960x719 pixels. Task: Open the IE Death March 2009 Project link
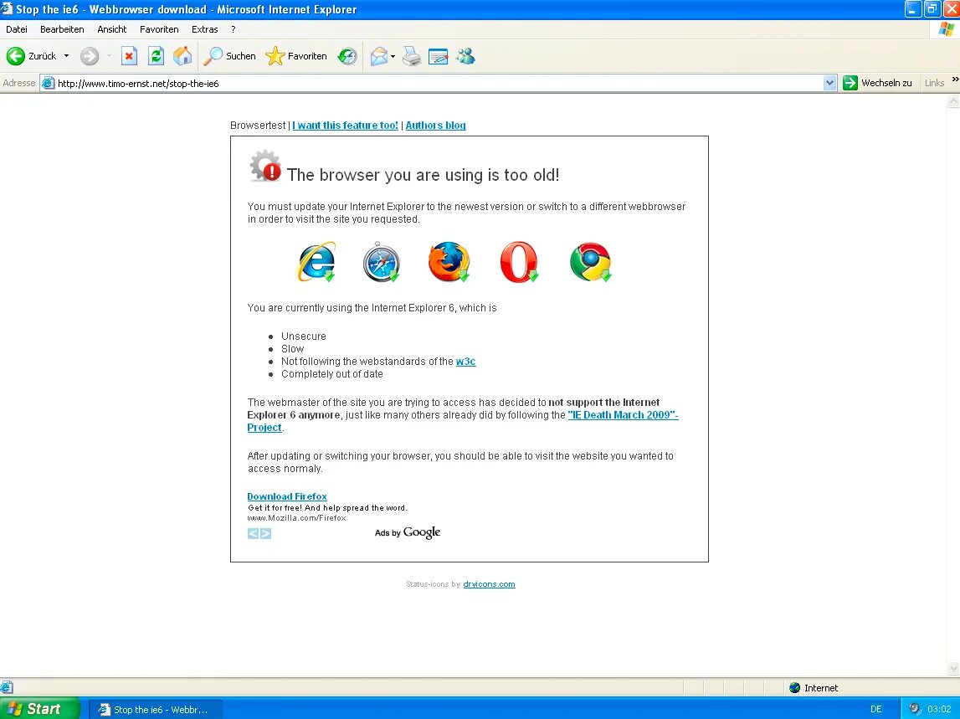coord(623,414)
